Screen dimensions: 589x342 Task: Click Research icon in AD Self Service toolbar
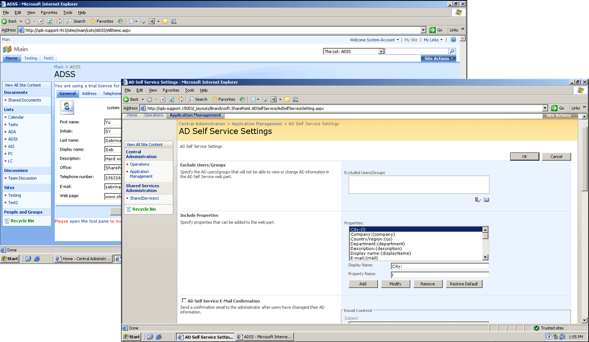pyautogui.click(x=295, y=99)
